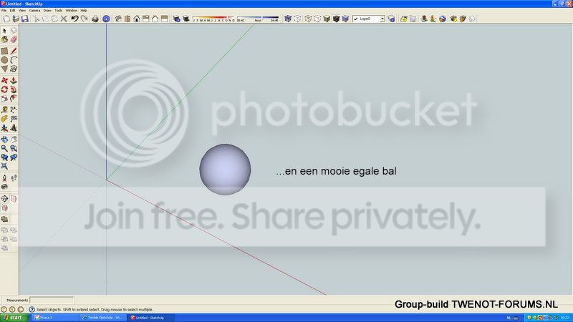Open the Edit menu

tap(12, 11)
